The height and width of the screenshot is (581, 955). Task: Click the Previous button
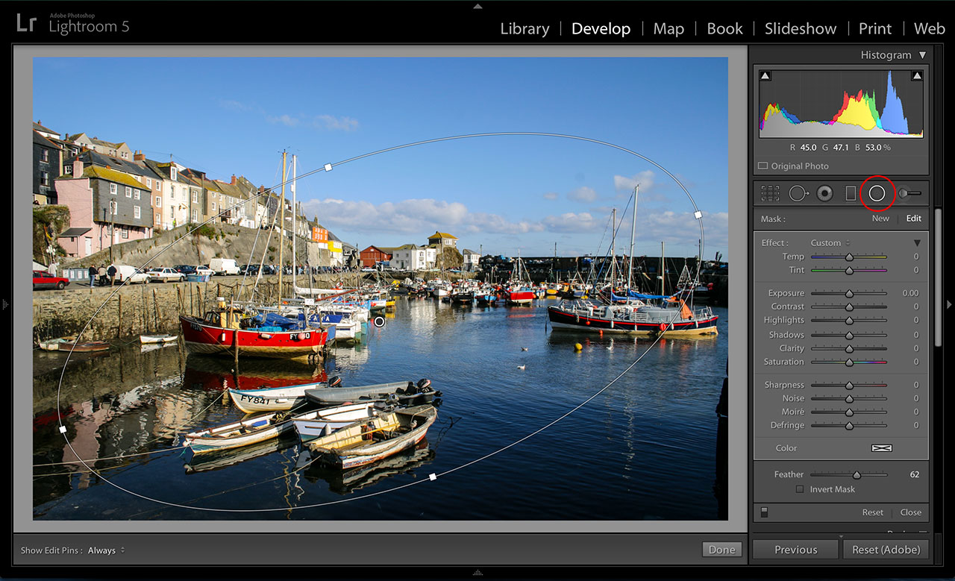tap(795, 550)
